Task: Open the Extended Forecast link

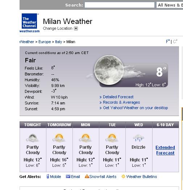Action: [x=165, y=150]
